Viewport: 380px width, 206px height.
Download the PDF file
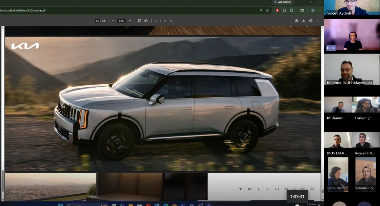[x=304, y=21]
